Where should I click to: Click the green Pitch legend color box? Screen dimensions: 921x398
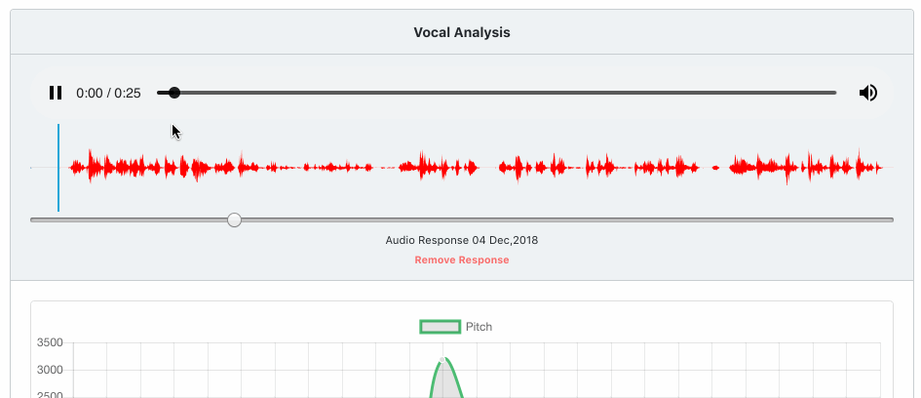click(x=440, y=327)
